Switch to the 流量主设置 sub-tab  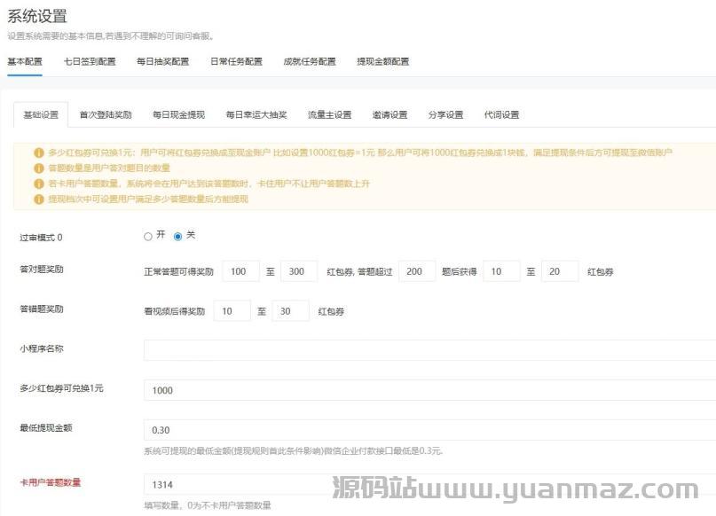[330, 115]
